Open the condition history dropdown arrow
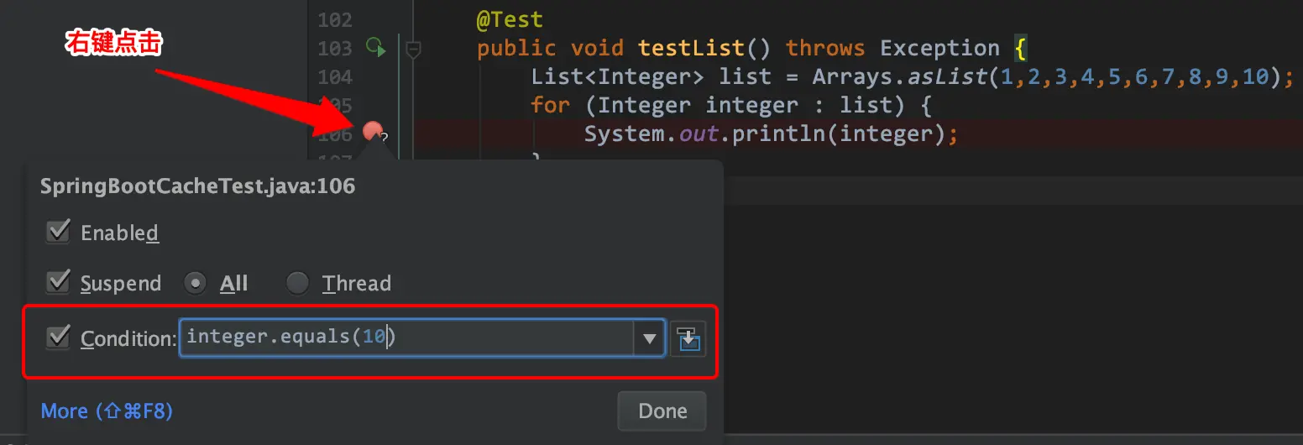 649,339
